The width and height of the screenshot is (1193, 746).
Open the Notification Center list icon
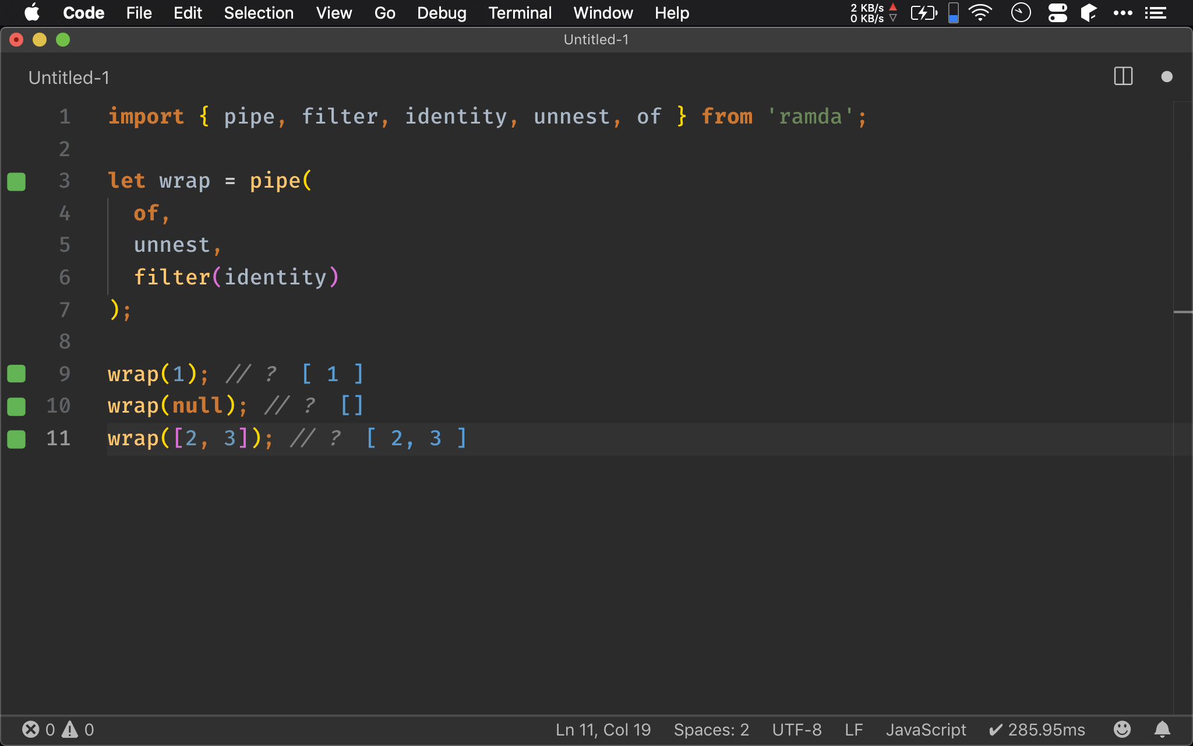tap(1155, 13)
